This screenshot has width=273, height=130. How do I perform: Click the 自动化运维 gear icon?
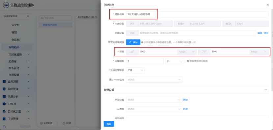(x=4, y=111)
